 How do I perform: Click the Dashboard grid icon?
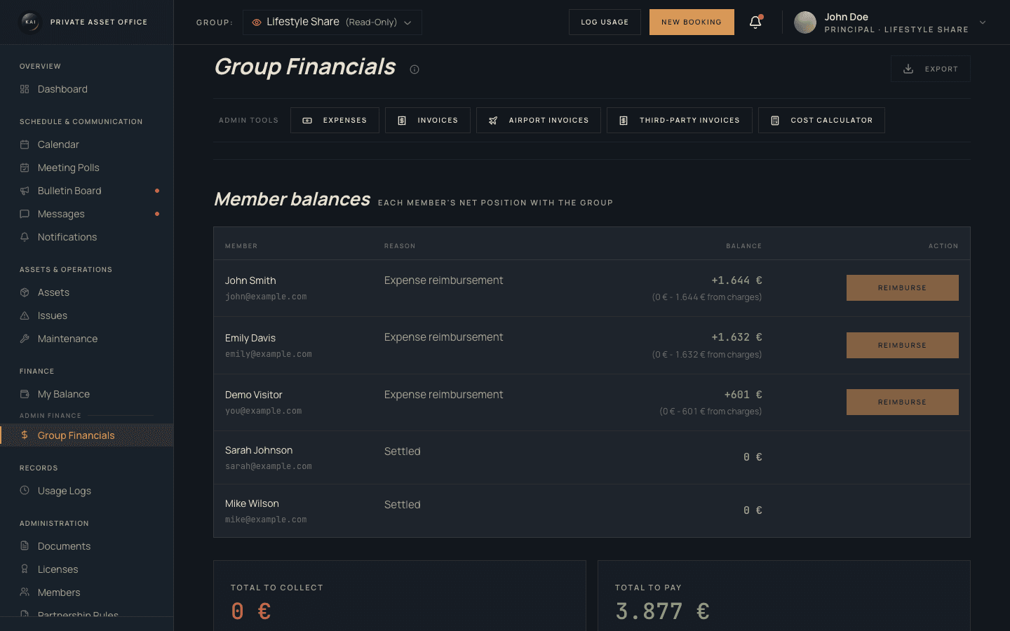25,89
